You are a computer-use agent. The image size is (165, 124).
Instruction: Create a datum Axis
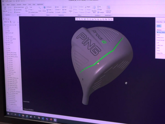click(30, 7)
